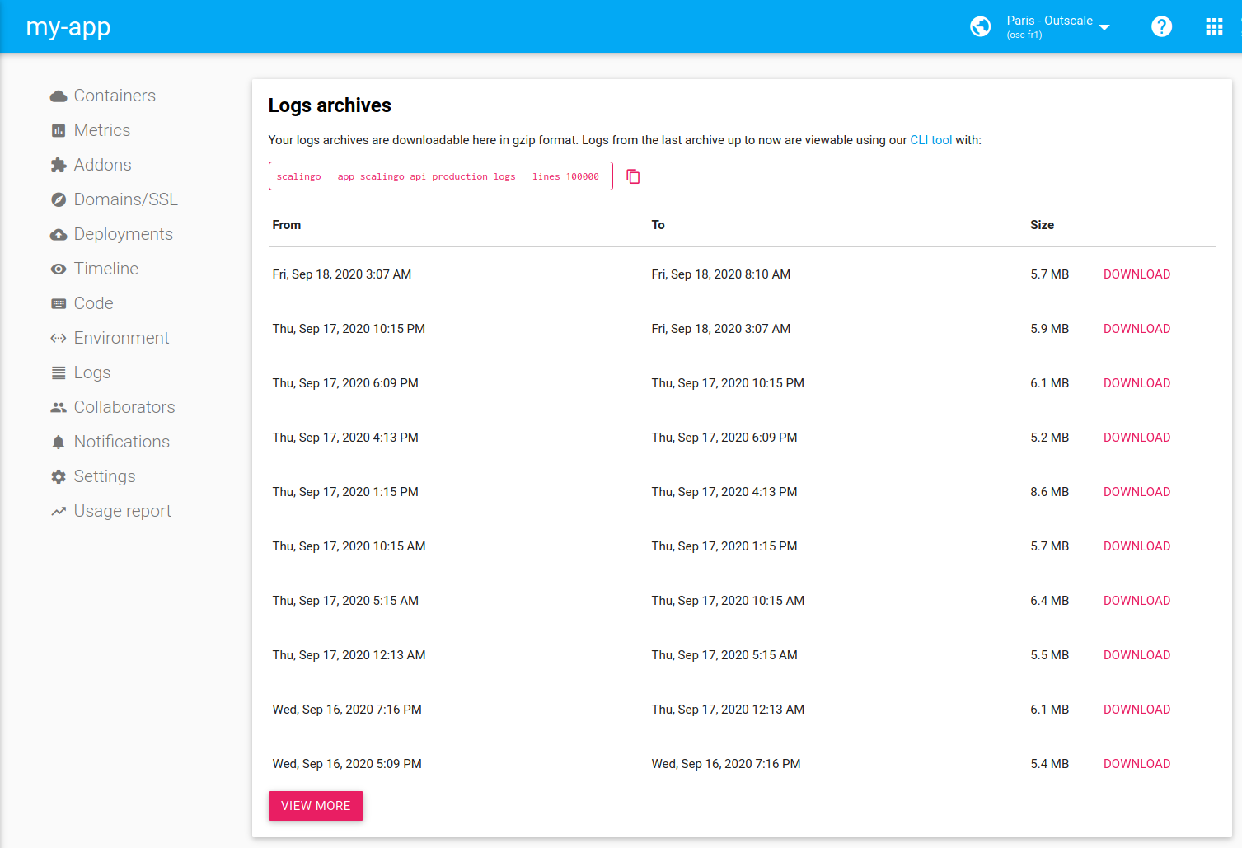1242x848 pixels.
Task: Open the Collaborators section
Action: pyautogui.click(x=124, y=407)
